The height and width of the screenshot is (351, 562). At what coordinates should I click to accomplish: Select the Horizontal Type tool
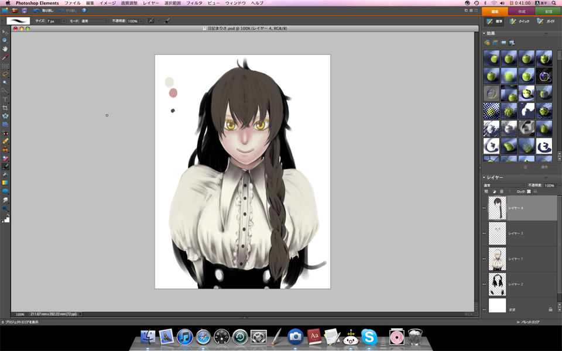pyautogui.click(x=5, y=99)
